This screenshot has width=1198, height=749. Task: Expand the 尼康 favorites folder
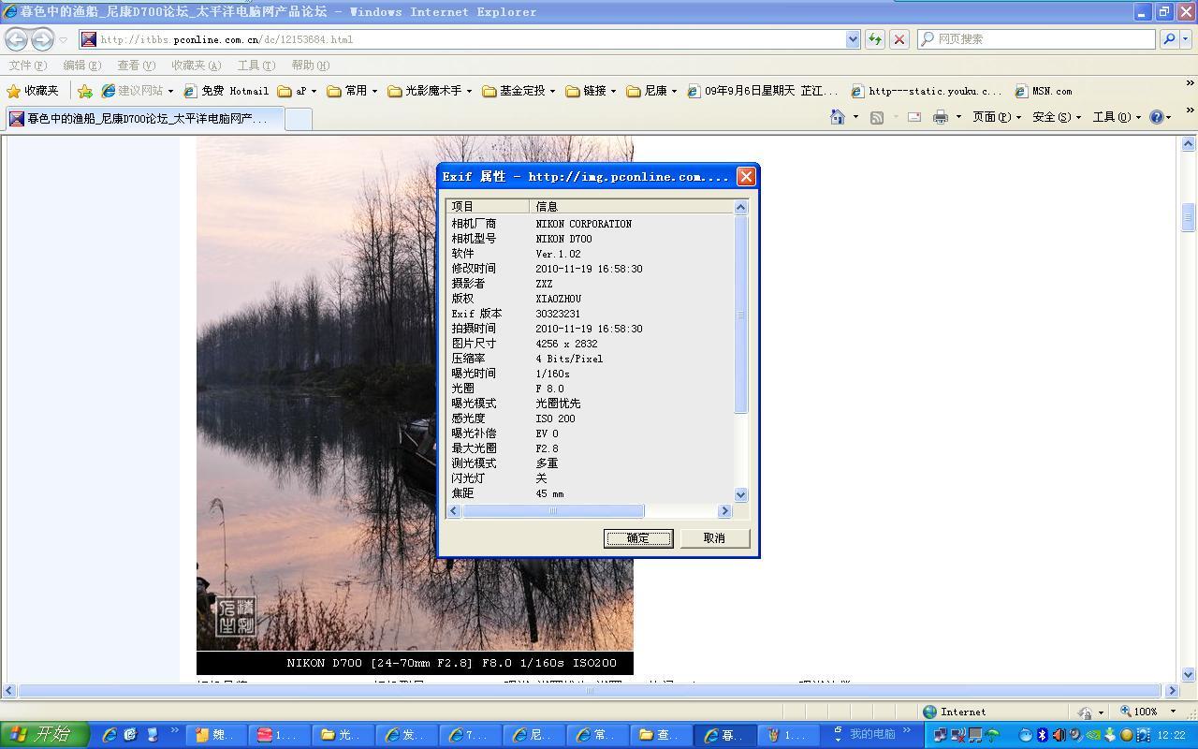coord(651,91)
